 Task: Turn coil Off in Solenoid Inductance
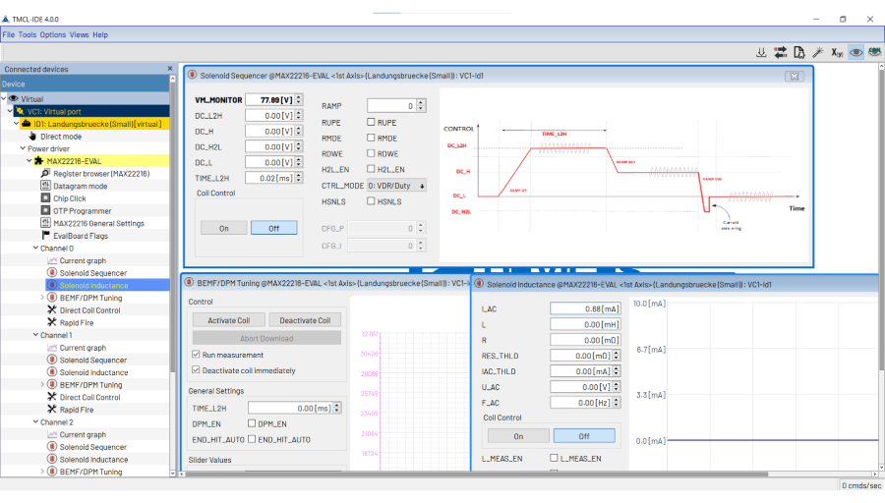pos(584,436)
